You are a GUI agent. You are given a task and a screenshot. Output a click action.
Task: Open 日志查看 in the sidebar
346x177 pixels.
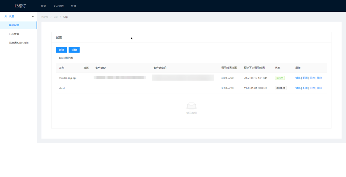(x=14, y=34)
